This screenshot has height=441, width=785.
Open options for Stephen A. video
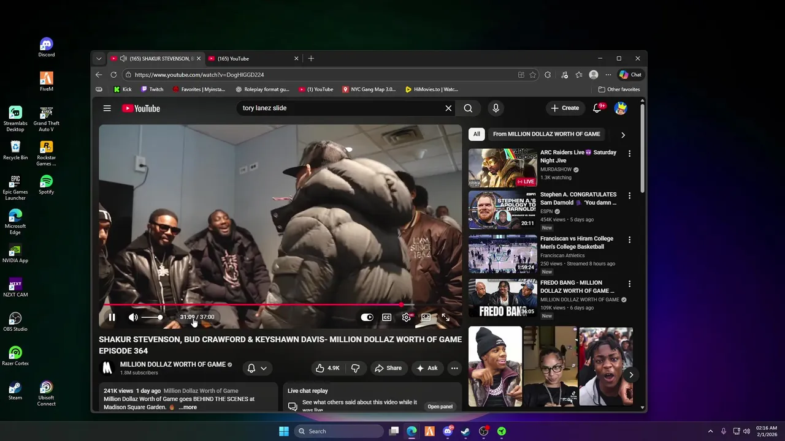(x=629, y=196)
